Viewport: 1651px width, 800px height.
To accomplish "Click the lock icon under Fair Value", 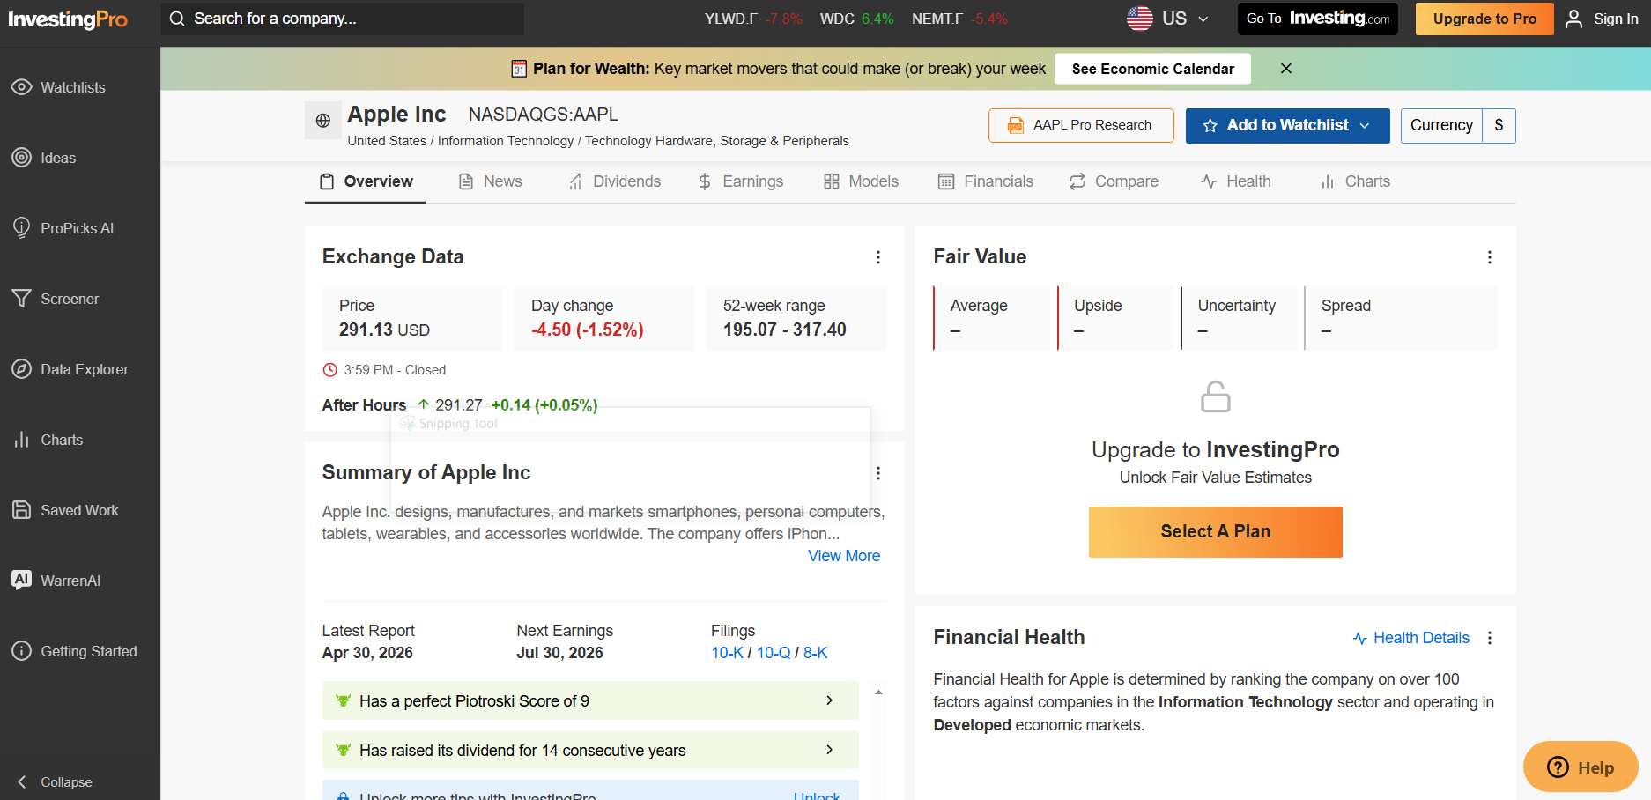I will point(1216,396).
